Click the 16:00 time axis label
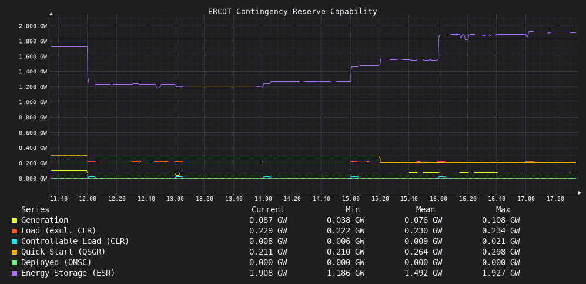Screen dimensions: 586x284 coord(438,198)
